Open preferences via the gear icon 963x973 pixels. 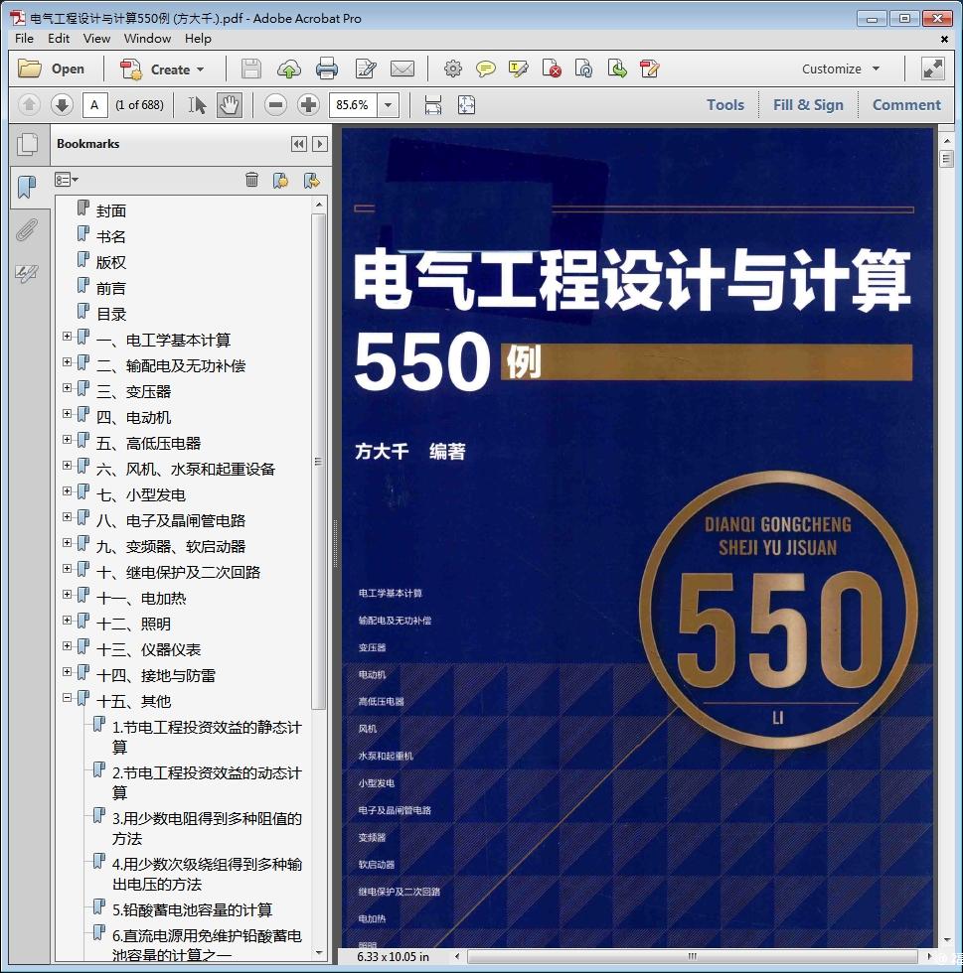tap(453, 69)
